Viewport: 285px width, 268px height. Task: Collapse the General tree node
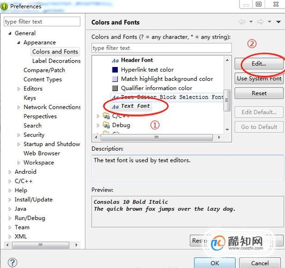point(10,33)
